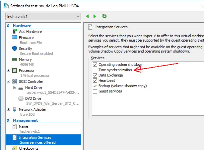
Task: Uncheck Heartbeat service
Action: 95,80
